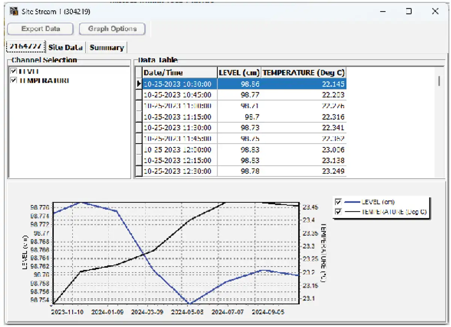Screen dimensions: 451x327
Task: Click the Export Data button
Action: click(40, 29)
